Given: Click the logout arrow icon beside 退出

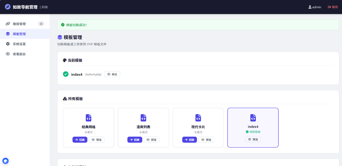Looking at the screenshot, I should click(329, 7).
